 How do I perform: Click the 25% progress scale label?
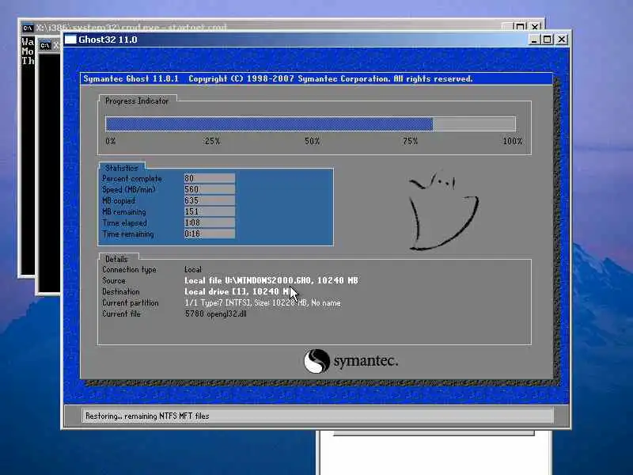(x=212, y=141)
